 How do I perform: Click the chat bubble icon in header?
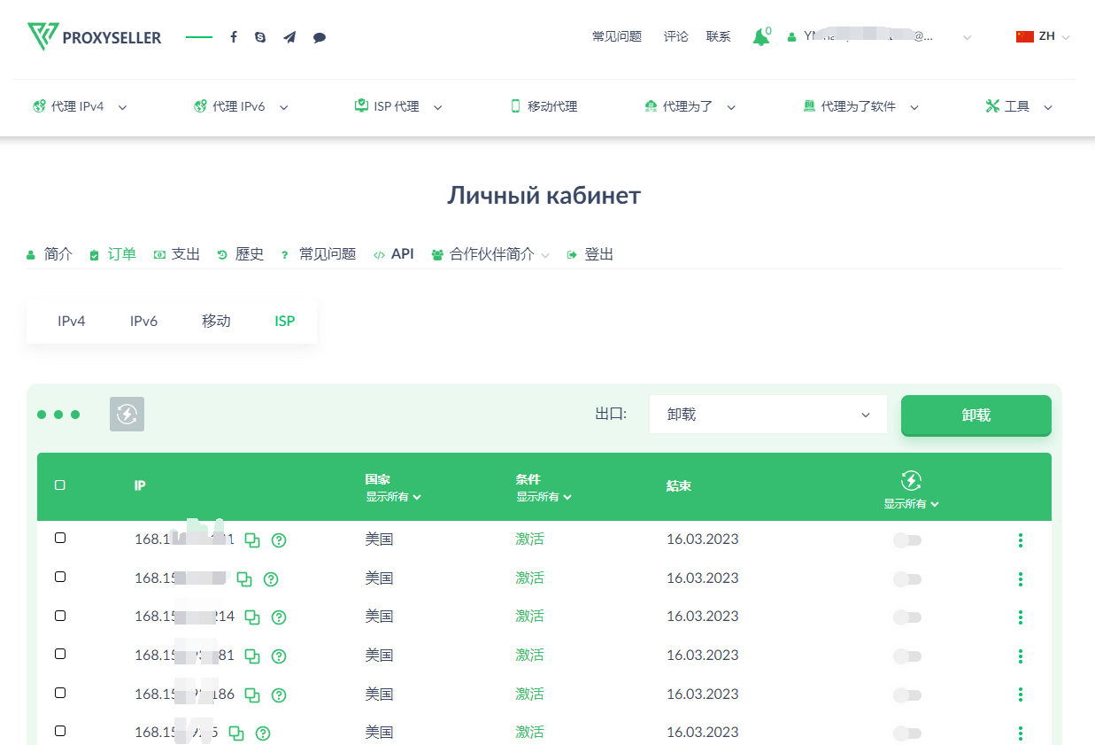tap(320, 37)
